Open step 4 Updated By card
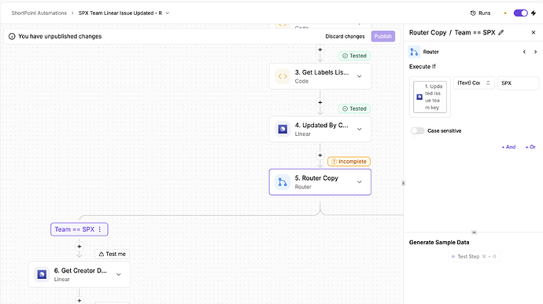The image size is (543, 304). click(x=320, y=130)
